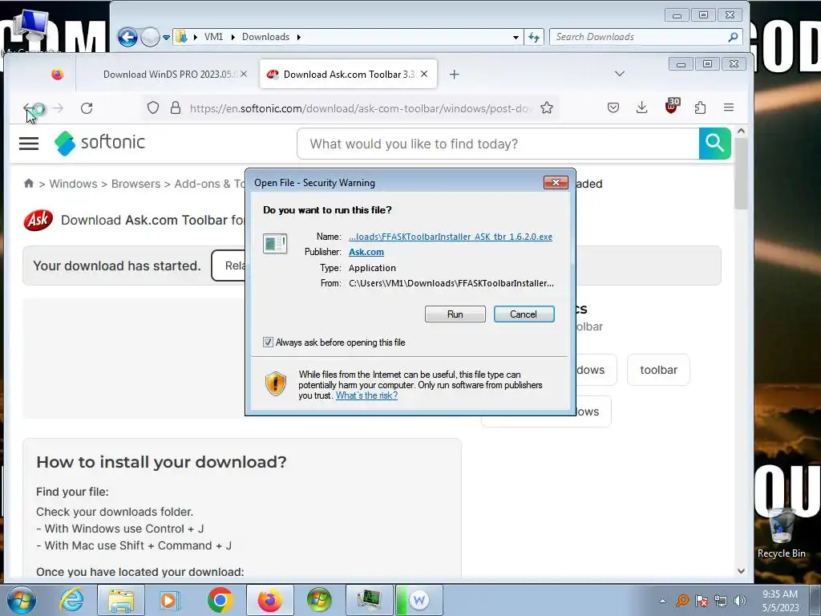This screenshot has height=616, width=821.
Task: Launch Google Chrome from taskbar
Action: (220, 600)
